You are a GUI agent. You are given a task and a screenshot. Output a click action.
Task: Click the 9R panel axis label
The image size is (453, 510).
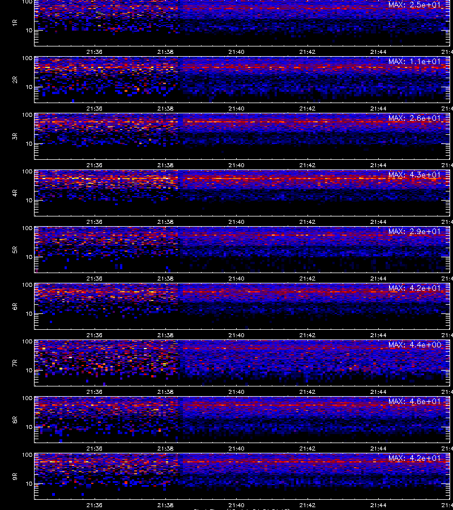(15, 477)
